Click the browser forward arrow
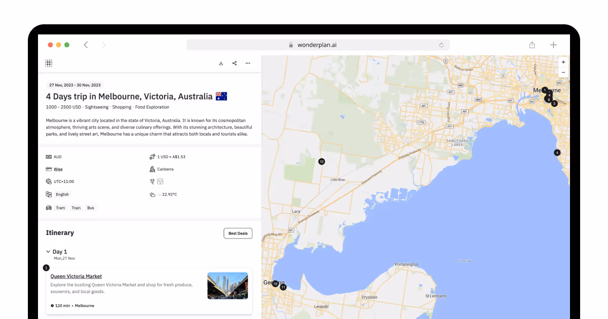The height and width of the screenshot is (319, 608). point(104,45)
